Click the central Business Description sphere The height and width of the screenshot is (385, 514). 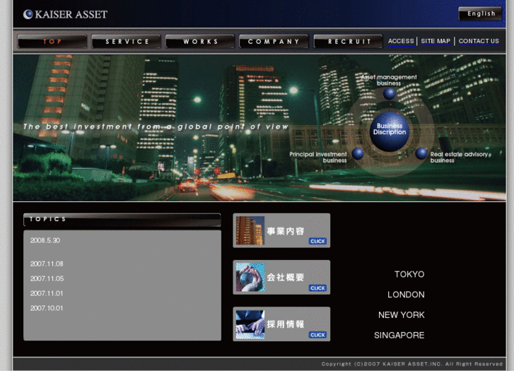(390, 130)
